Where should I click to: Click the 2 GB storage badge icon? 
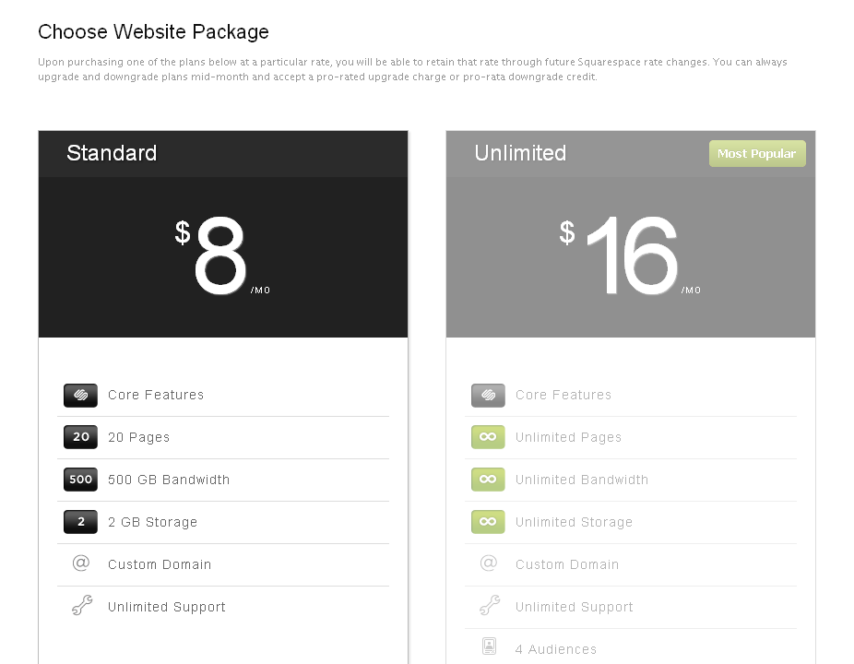tap(80, 522)
